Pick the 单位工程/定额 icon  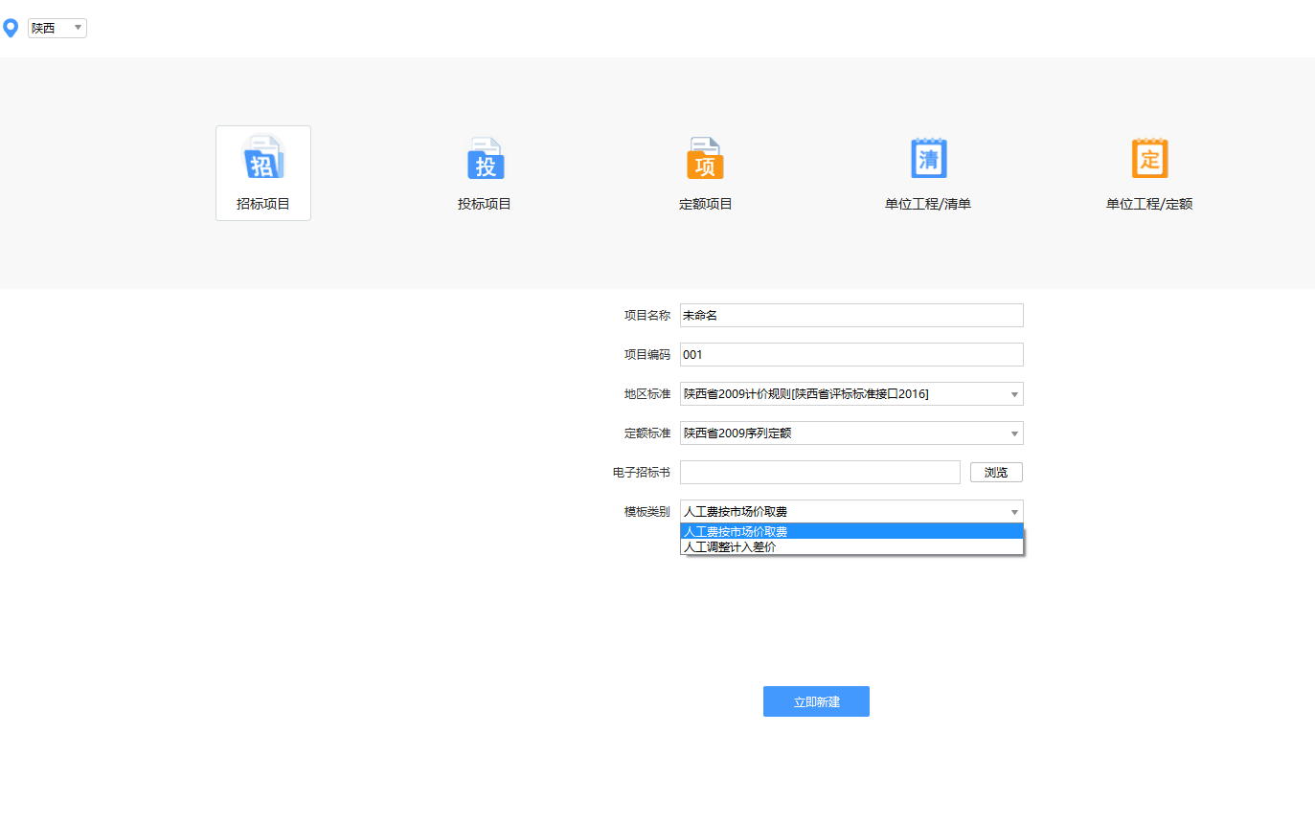coord(1149,158)
